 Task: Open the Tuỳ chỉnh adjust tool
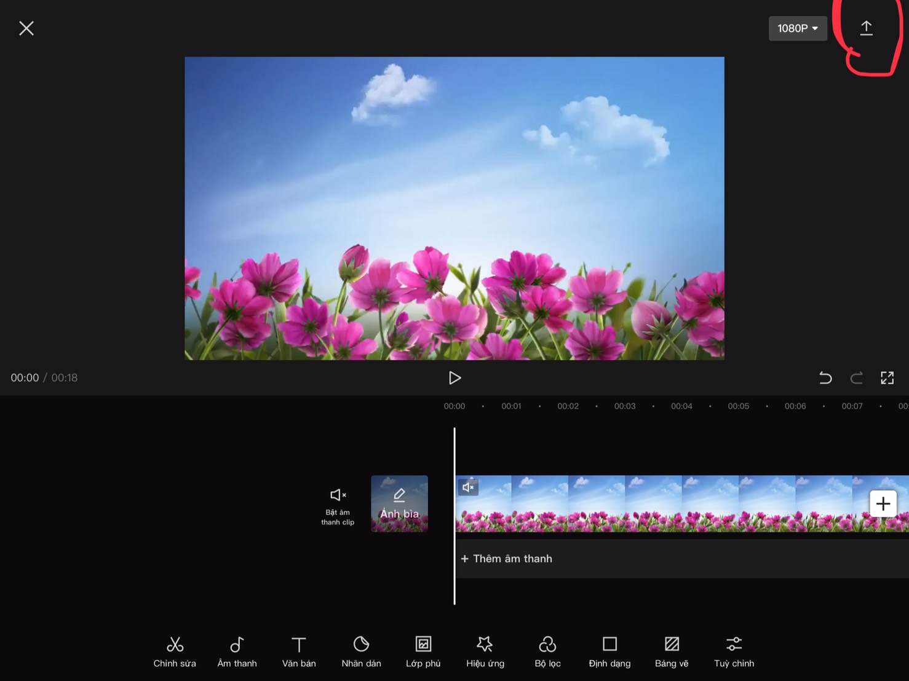point(734,651)
